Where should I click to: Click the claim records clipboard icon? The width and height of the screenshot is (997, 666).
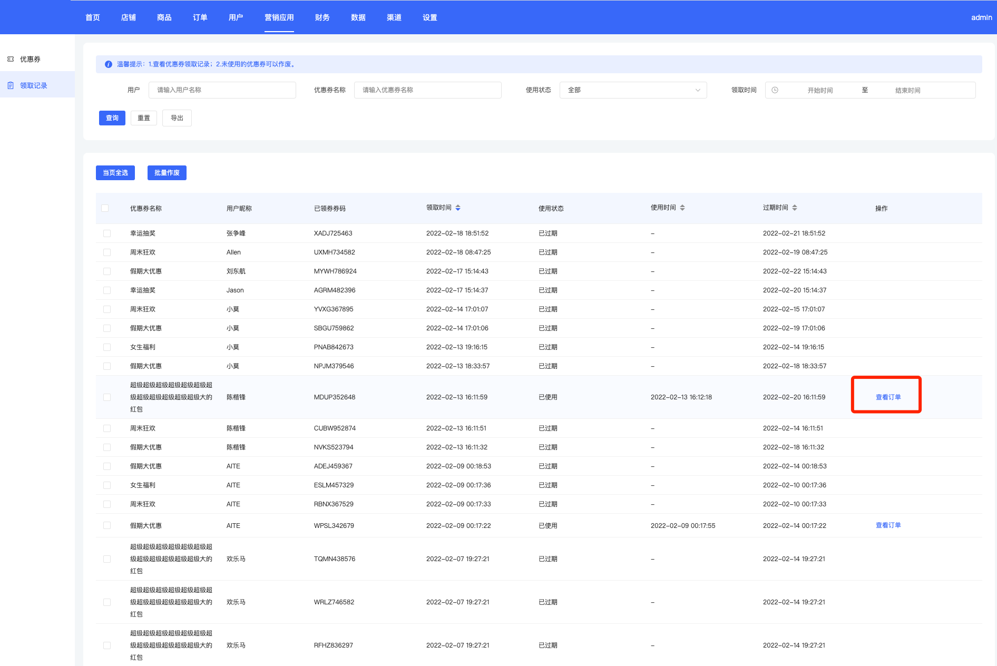pos(11,85)
